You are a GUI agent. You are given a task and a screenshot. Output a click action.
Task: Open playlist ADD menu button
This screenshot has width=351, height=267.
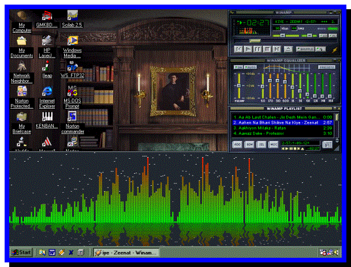click(237, 144)
